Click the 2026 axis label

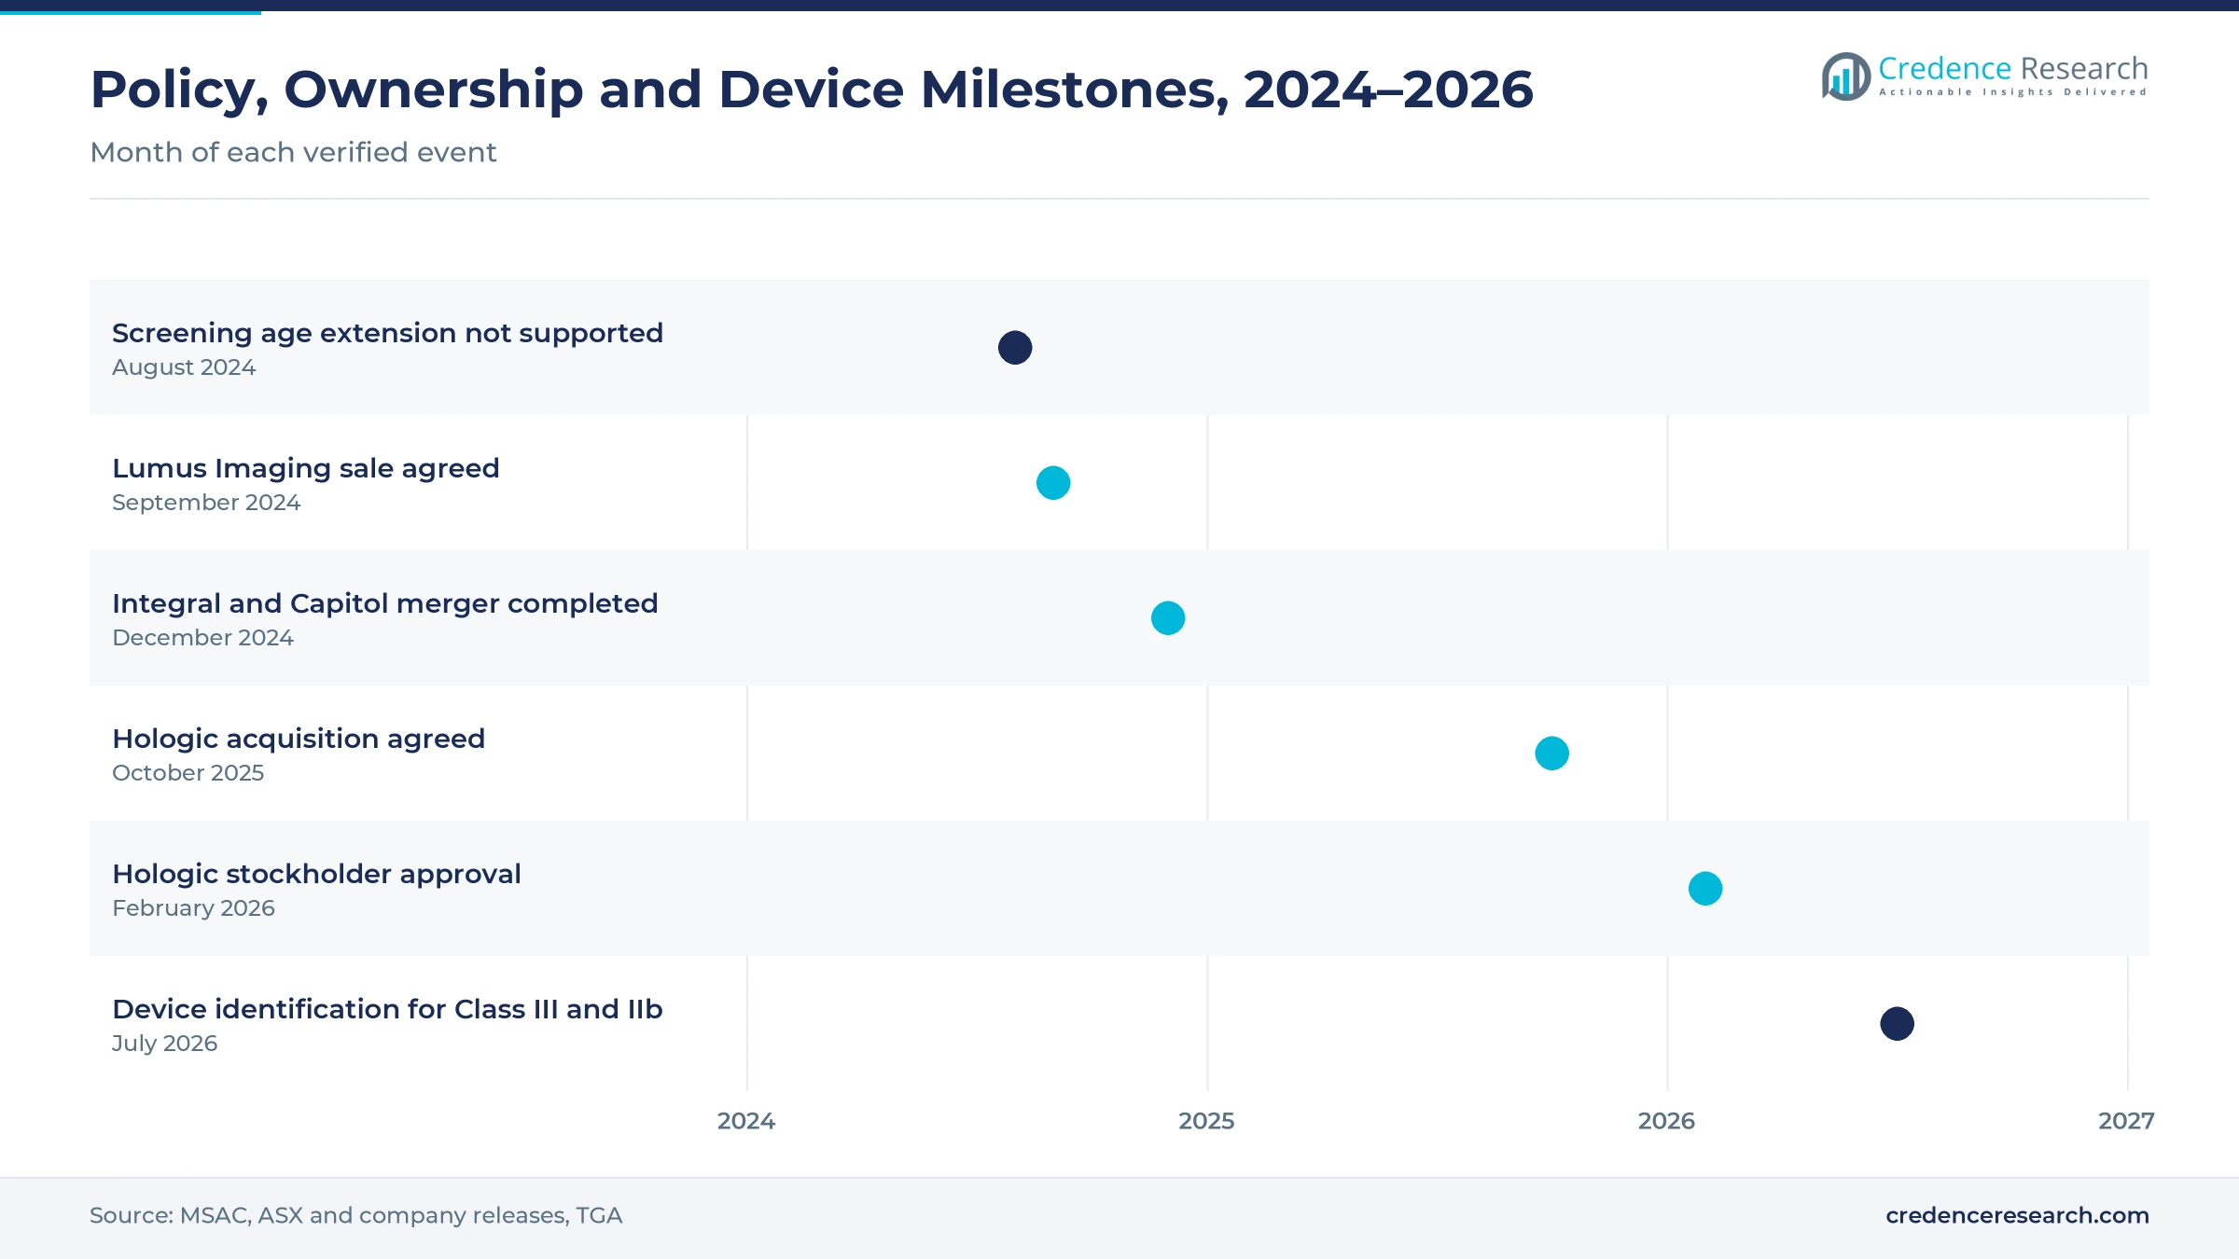click(x=1666, y=1121)
